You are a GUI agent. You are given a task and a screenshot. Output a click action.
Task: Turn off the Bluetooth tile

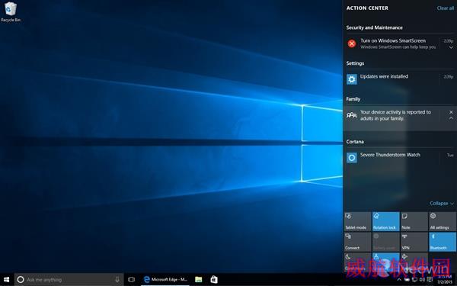point(443,242)
